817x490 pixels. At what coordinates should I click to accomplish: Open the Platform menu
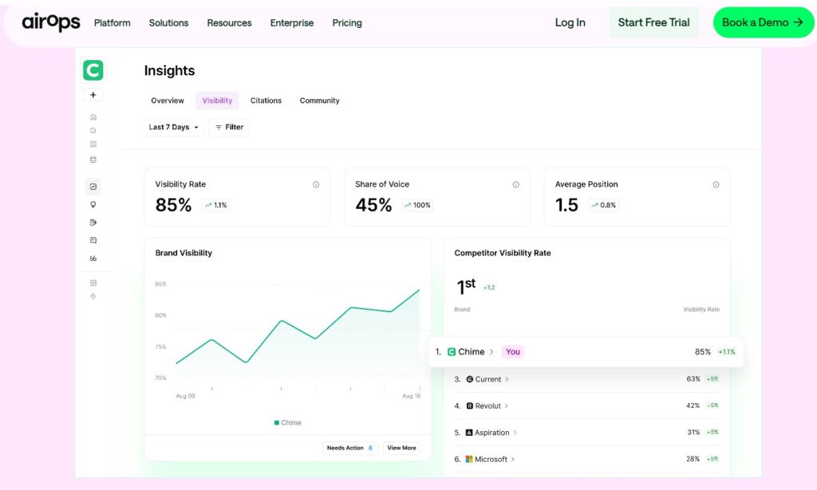(x=112, y=23)
